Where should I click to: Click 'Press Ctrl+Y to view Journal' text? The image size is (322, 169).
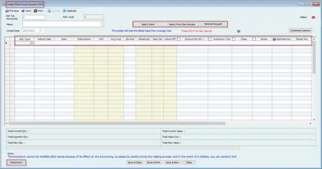pos(197,31)
